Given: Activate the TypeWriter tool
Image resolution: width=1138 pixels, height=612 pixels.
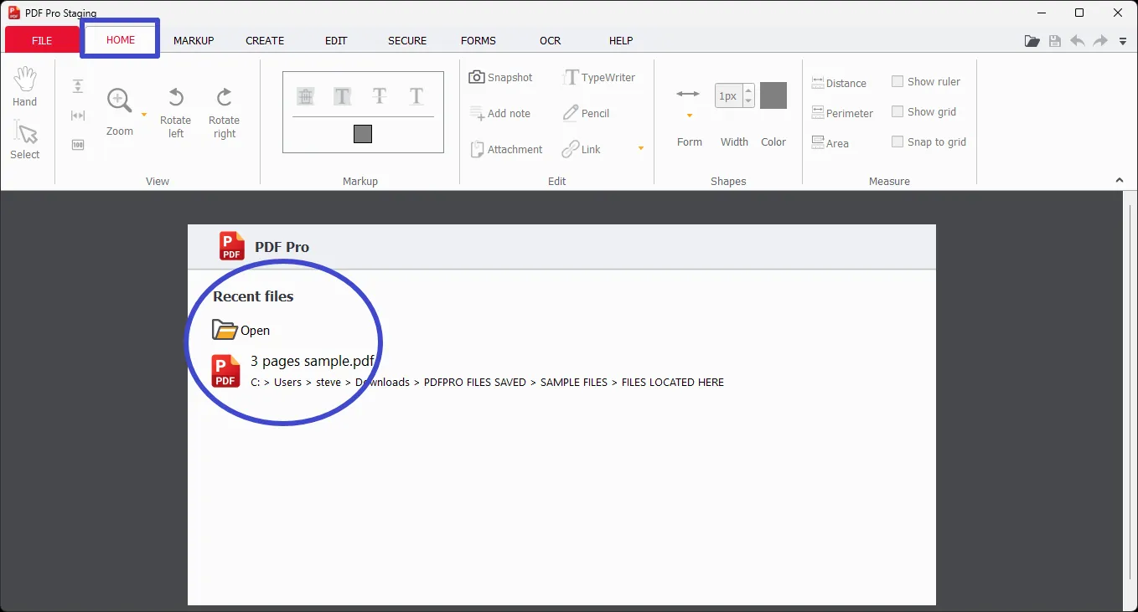Looking at the screenshot, I should point(599,77).
